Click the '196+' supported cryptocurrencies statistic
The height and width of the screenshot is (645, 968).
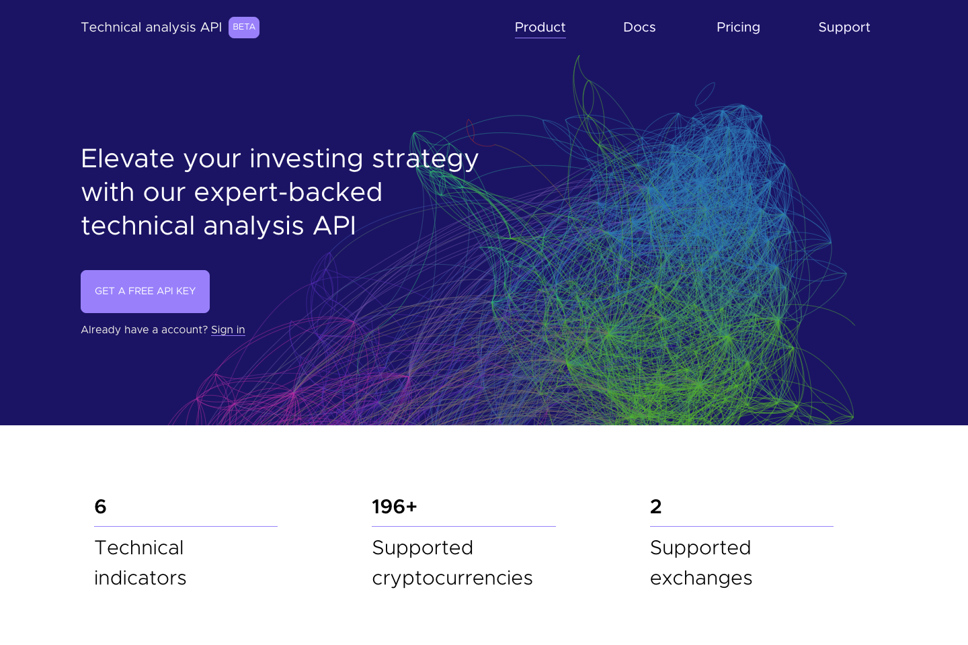[x=395, y=507]
